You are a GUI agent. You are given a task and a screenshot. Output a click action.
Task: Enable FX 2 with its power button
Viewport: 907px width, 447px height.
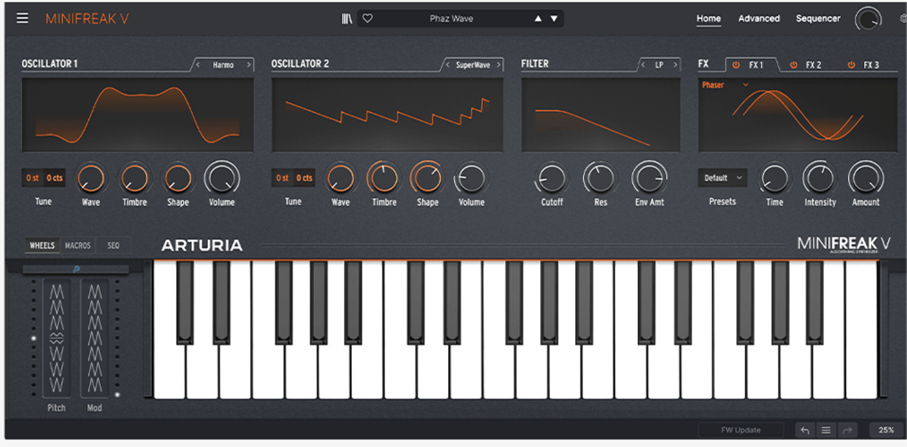(x=794, y=64)
